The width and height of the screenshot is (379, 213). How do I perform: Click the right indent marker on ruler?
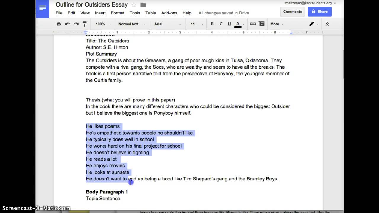click(x=291, y=33)
